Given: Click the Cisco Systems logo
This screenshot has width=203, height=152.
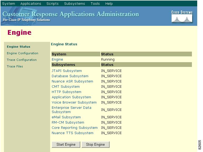Looking at the screenshot, I should pos(182,17).
